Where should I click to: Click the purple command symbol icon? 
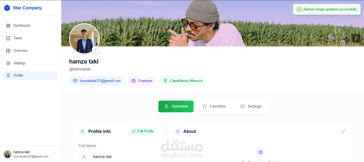point(261,152)
